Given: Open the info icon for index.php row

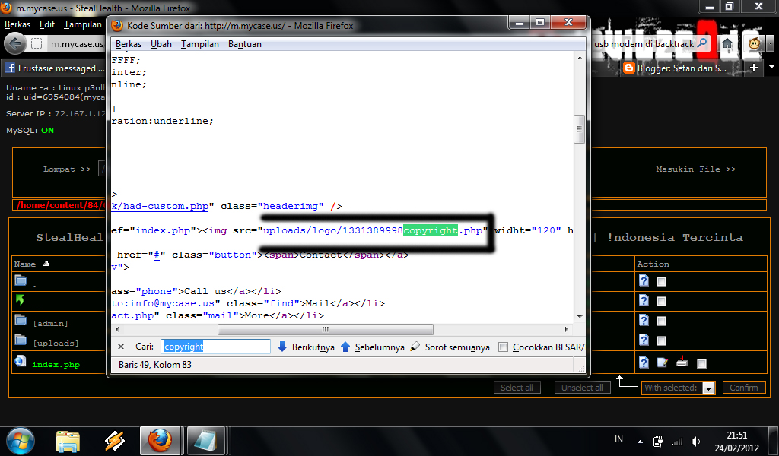Looking at the screenshot, I should (x=644, y=363).
